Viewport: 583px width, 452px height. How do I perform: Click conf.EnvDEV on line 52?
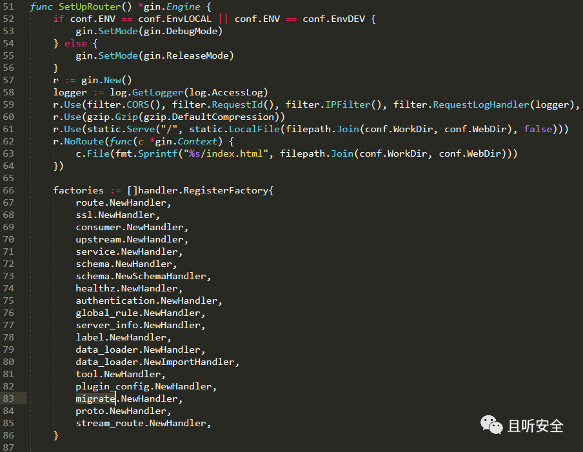[334, 19]
